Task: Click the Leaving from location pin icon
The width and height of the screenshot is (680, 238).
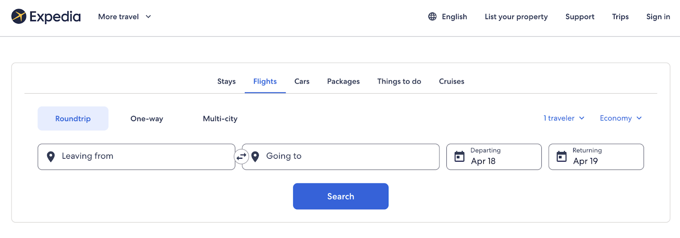Action: 51,157
